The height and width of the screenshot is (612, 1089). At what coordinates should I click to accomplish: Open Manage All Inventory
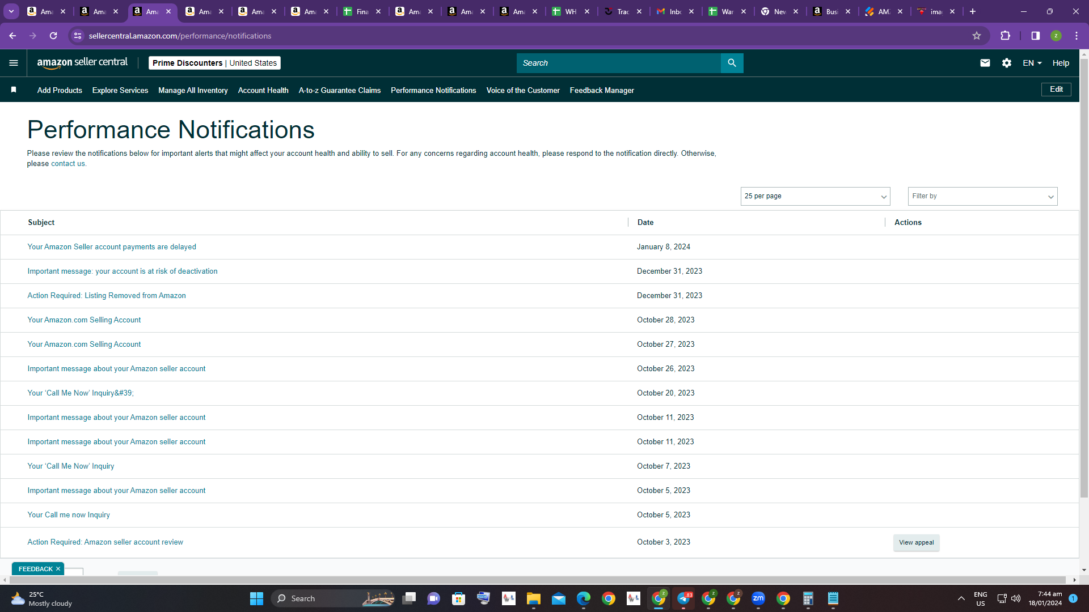[x=193, y=90]
